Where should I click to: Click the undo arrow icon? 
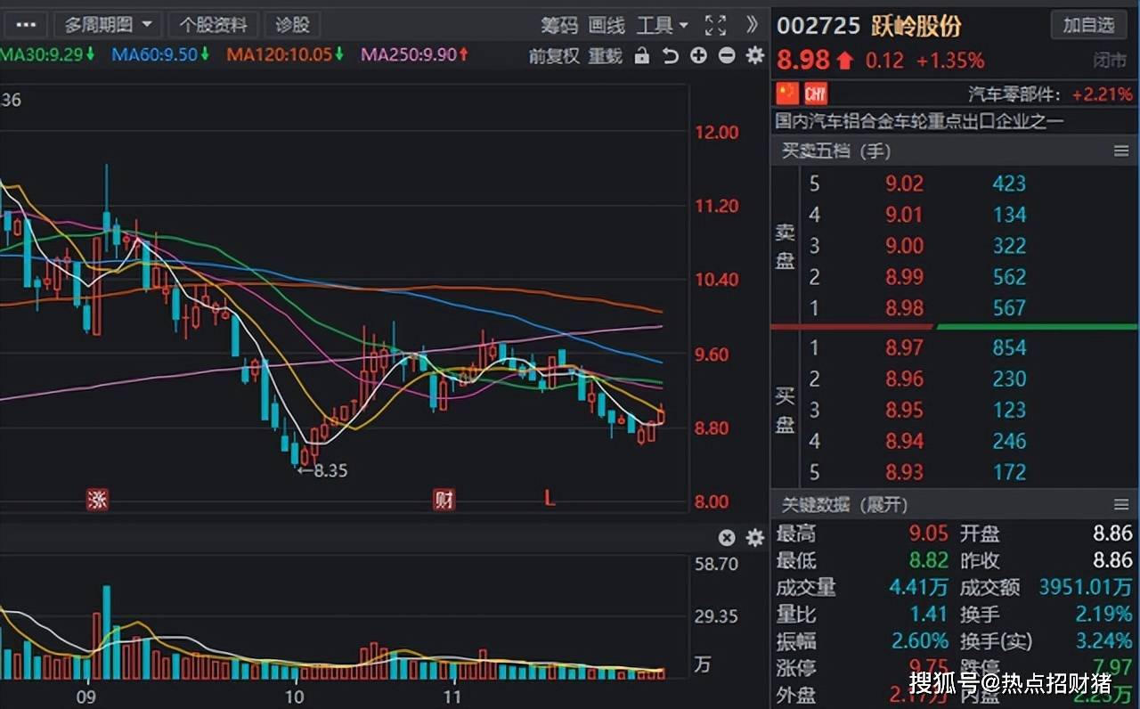671,55
